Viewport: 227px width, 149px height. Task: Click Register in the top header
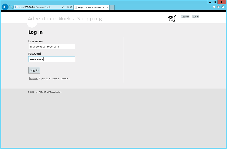[x=185, y=17]
